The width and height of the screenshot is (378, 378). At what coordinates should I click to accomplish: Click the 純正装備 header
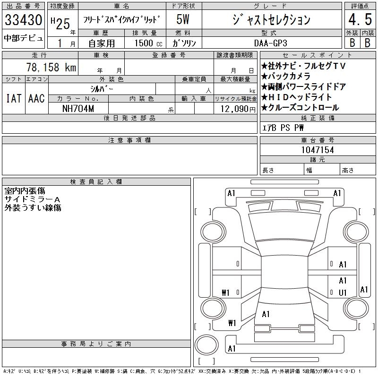[318, 118]
